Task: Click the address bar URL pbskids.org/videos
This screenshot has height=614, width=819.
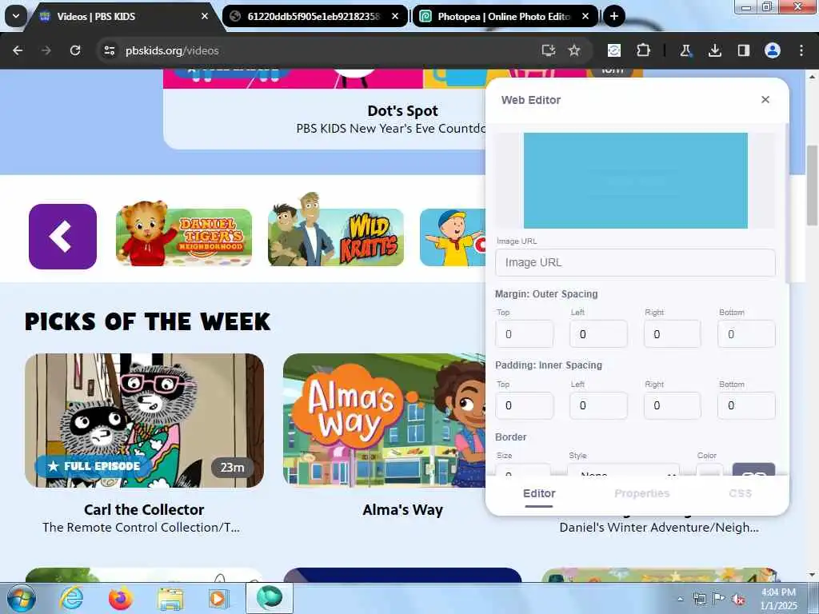Action: coord(172,50)
